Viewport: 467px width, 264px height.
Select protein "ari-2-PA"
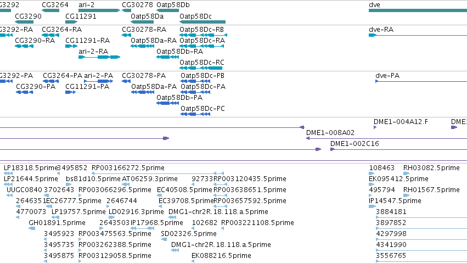click(x=99, y=76)
